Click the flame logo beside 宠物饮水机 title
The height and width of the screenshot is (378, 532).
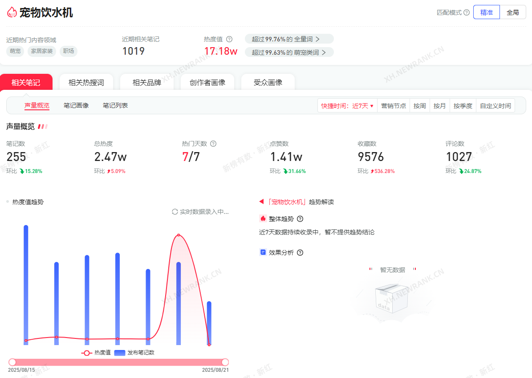click(x=12, y=12)
